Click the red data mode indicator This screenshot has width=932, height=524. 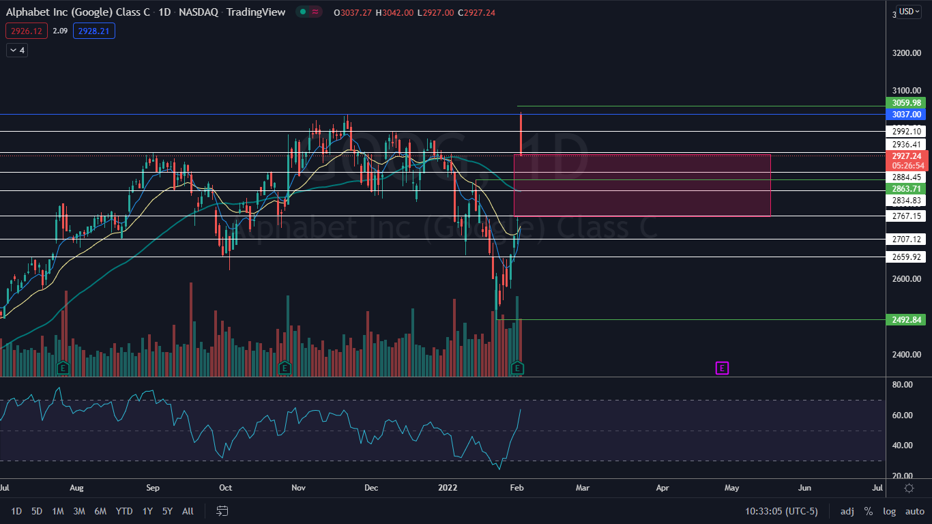point(315,12)
